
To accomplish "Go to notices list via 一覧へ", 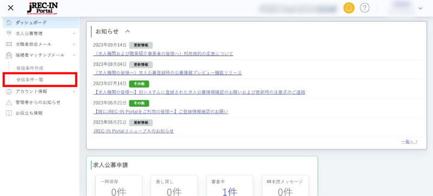I will click(409, 142).
